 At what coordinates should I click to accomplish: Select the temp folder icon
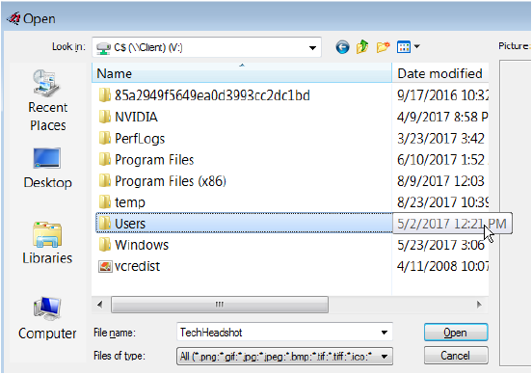104,202
